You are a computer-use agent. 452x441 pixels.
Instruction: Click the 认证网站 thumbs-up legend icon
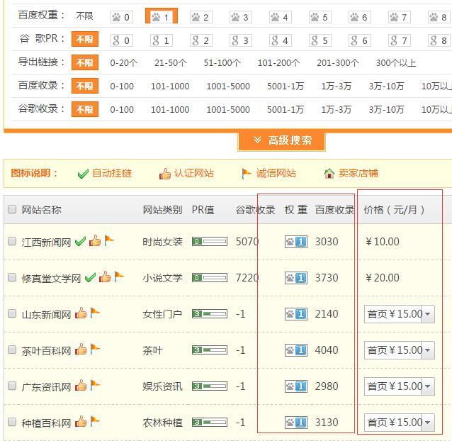[x=165, y=174]
